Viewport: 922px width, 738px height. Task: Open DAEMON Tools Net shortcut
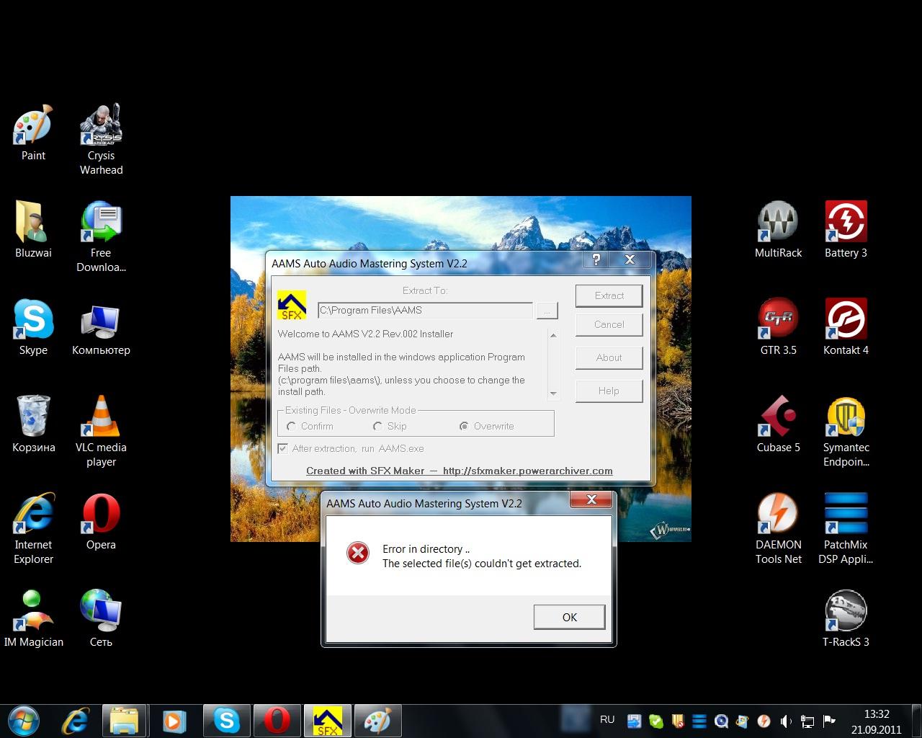point(778,528)
